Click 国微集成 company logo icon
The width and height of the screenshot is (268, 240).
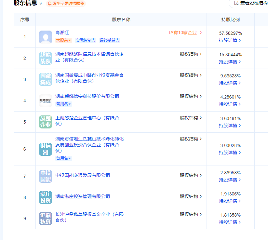(46, 79)
